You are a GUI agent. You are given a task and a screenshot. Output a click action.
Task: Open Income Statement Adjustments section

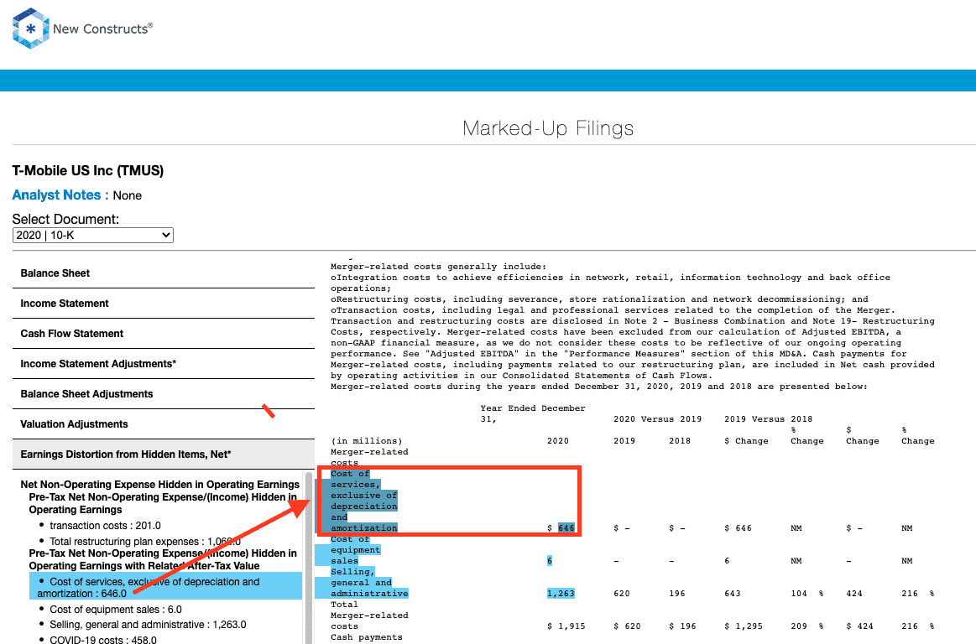click(x=163, y=364)
